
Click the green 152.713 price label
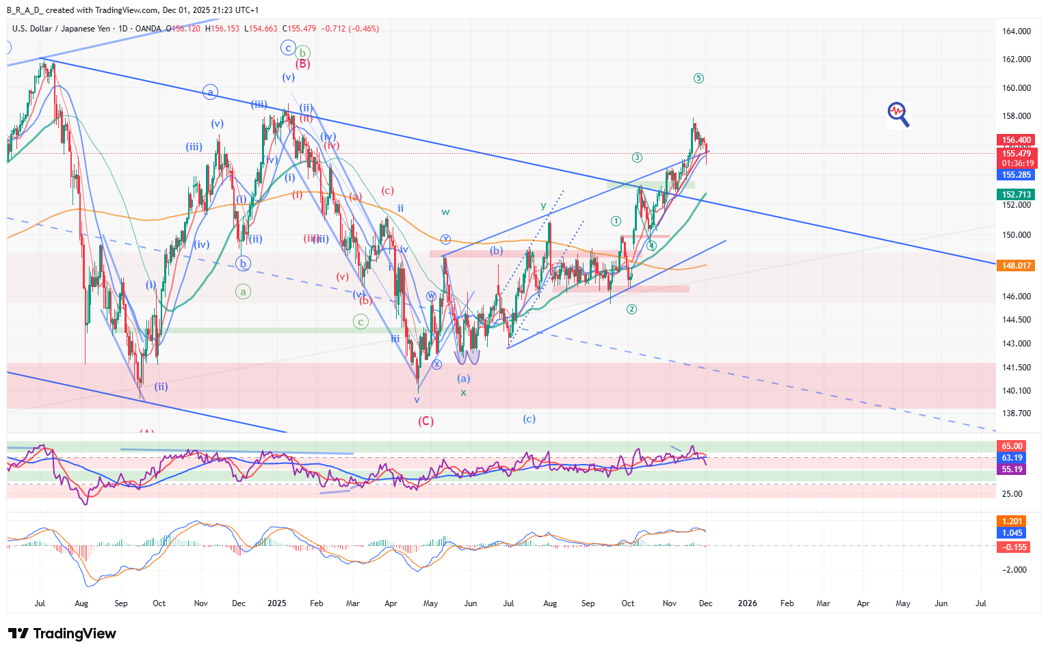pyautogui.click(x=1016, y=195)
